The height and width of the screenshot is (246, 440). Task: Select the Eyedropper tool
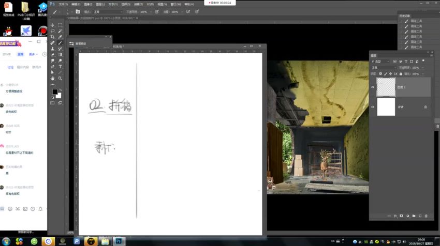tap(60, 37)
